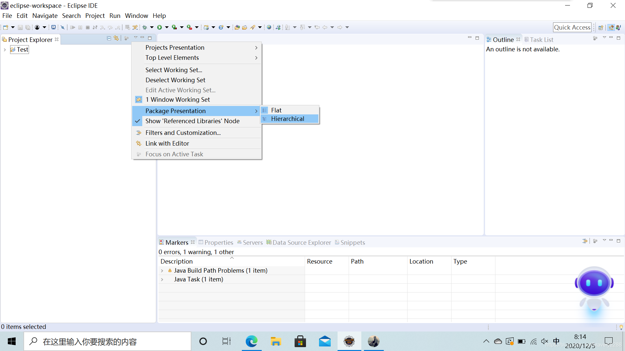
Task: Toggle Show 'Referenced Libraries' Node option
Action: click(192, 121)
